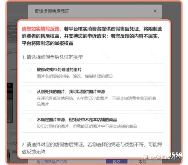Submit the form with the 提交 button
188x165 pixels.
[x=117, y=161]
